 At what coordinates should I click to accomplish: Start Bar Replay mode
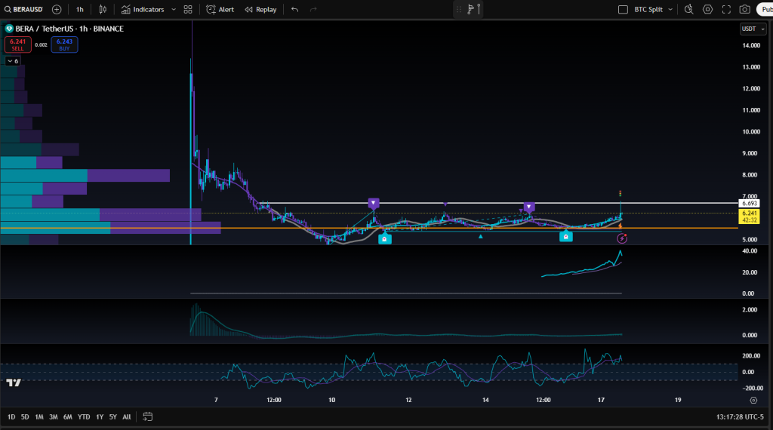(260, 9)
